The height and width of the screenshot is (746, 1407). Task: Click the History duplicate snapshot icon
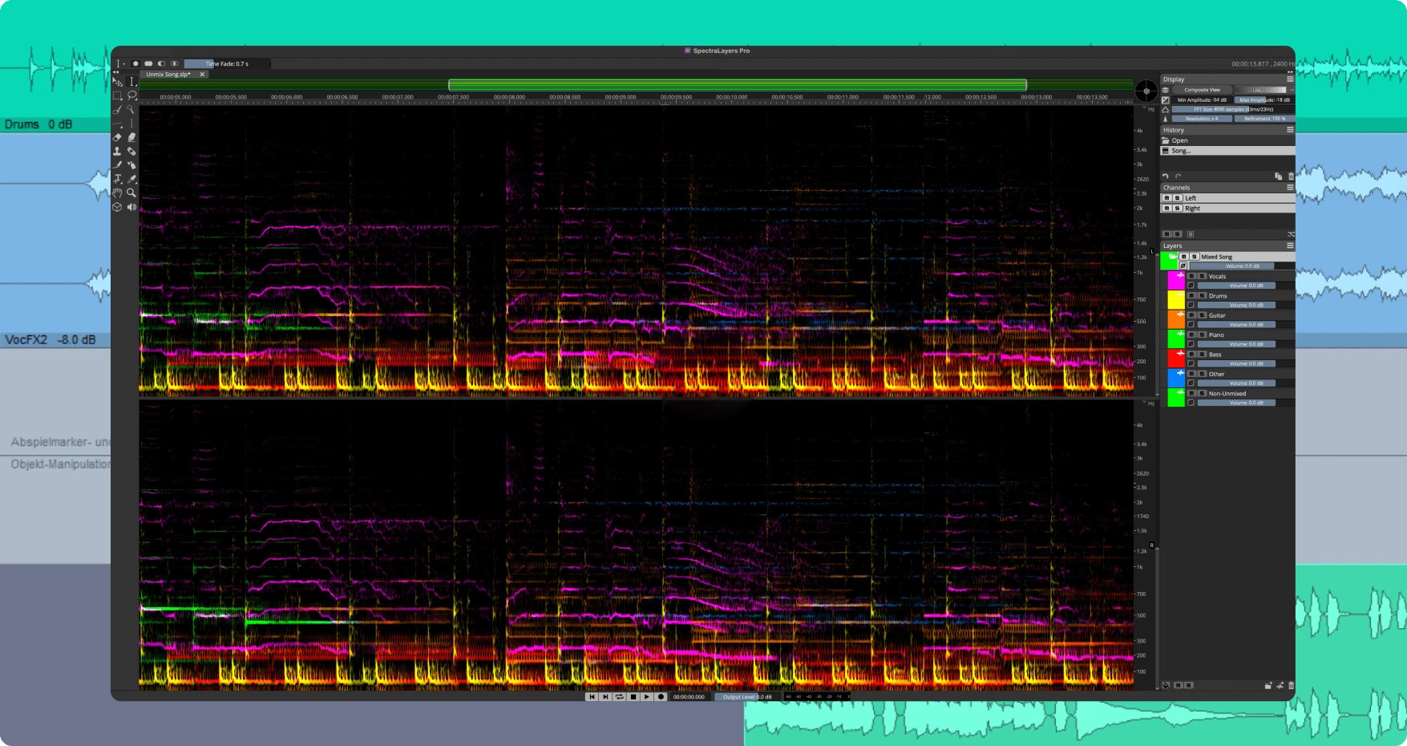1278,176
